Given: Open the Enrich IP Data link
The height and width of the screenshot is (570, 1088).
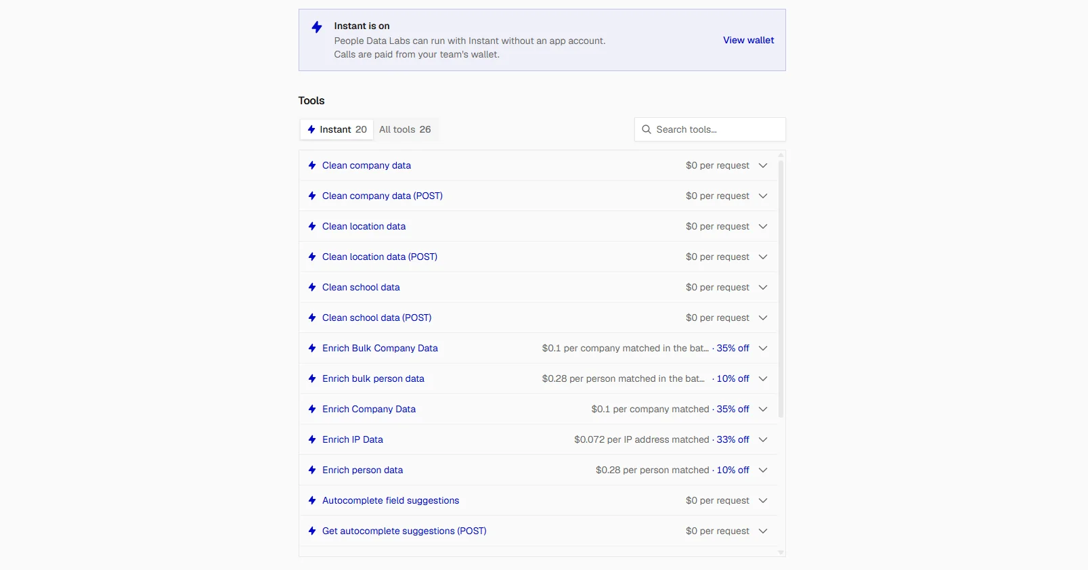Looking at the screenshot, I should point(353,439).
